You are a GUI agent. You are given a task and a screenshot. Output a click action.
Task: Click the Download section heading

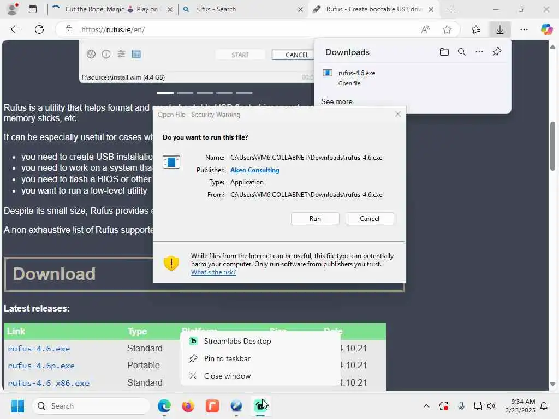point(54,274)
